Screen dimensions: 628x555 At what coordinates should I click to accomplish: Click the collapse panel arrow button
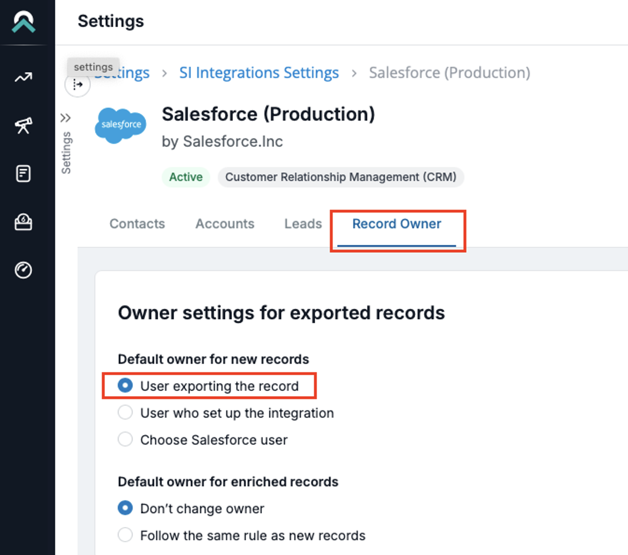coord(78,85)
